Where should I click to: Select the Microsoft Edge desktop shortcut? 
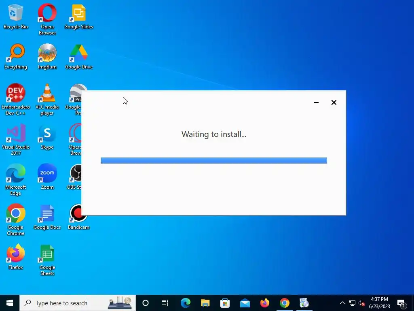(16, 180)
